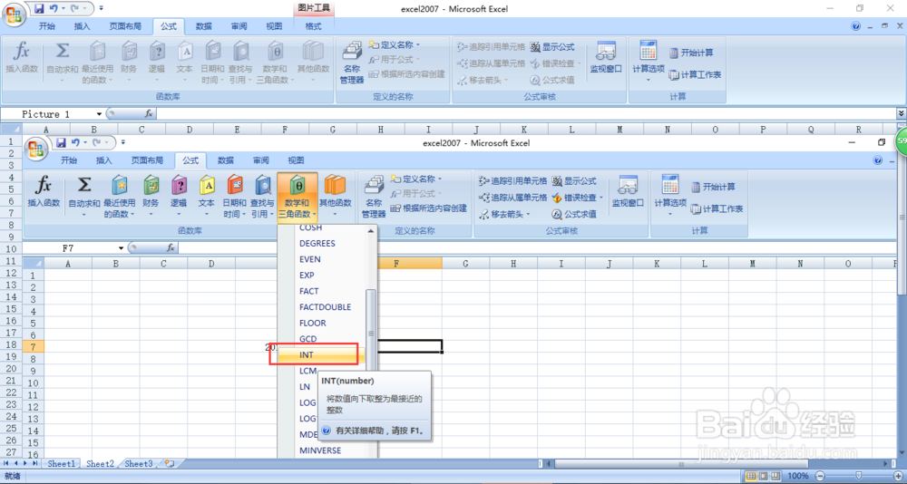Select the INT entry in pictured function list
Image resolution: width=907 pixels, height=484 pixels.
[322, 355]
